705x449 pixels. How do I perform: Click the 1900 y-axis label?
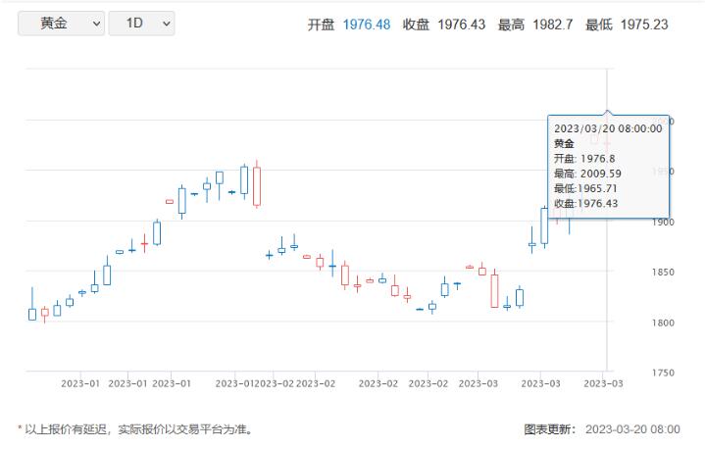point(663,222)
